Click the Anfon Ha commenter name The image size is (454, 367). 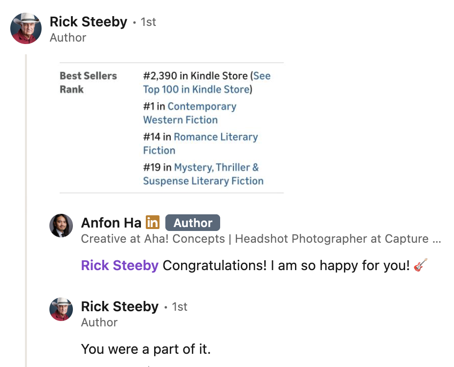click(x=111, y=223)
